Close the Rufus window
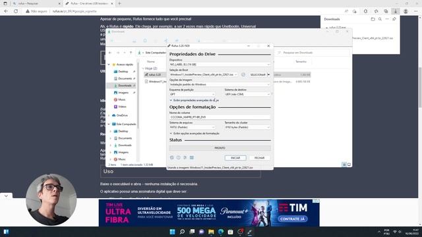Viewport: 422px width, 237px height. pyautogui.click(x=268, y=46)
